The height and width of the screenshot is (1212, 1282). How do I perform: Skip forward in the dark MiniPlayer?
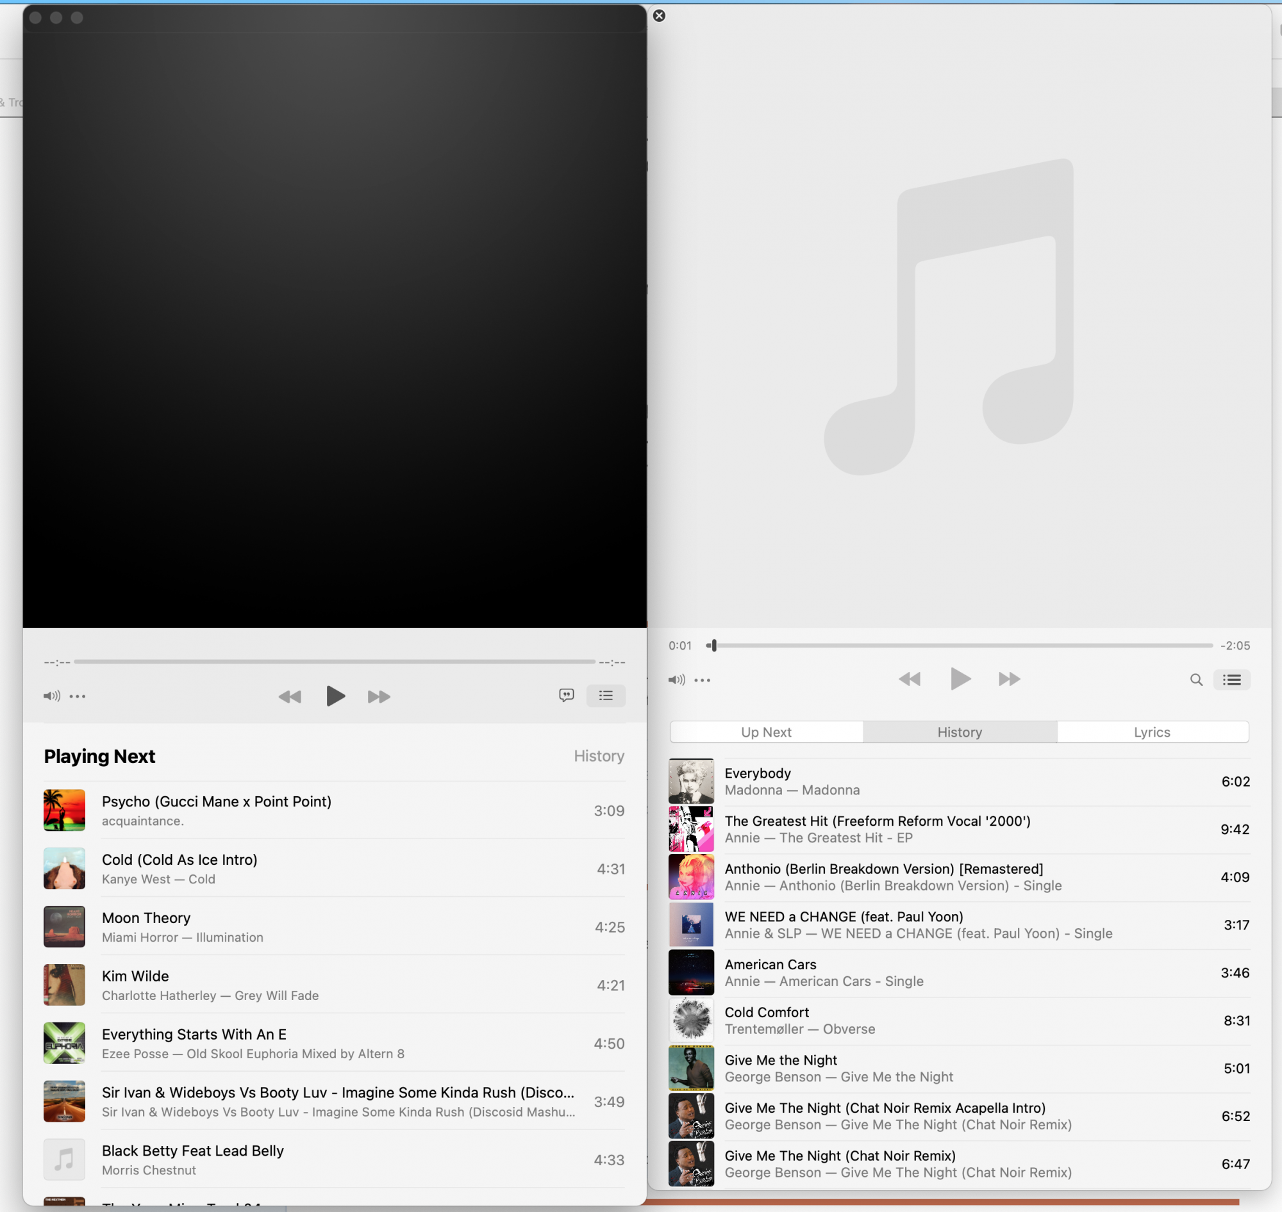pos(379,696)
